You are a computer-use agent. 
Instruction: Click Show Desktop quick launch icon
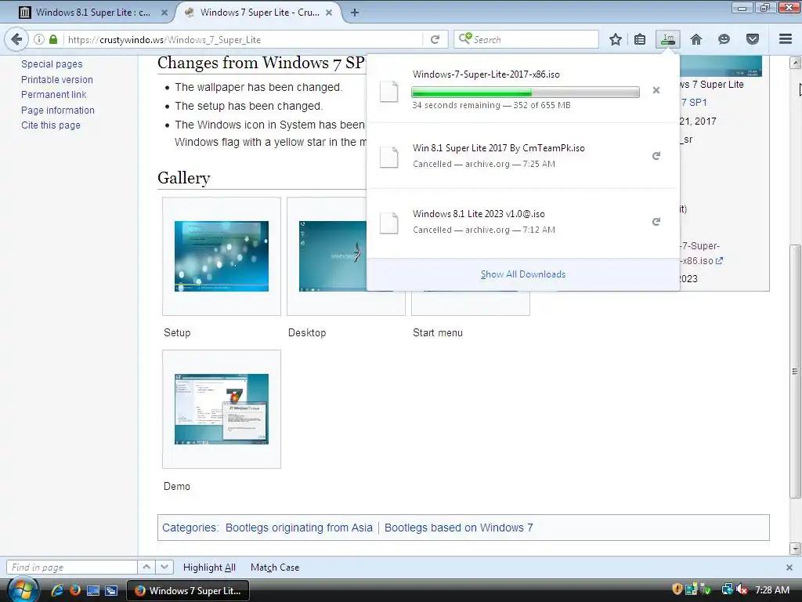point(93,590)
